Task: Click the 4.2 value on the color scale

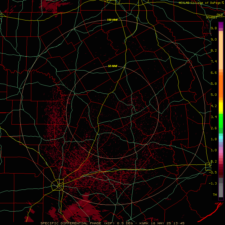Action: tap(214, 106)
